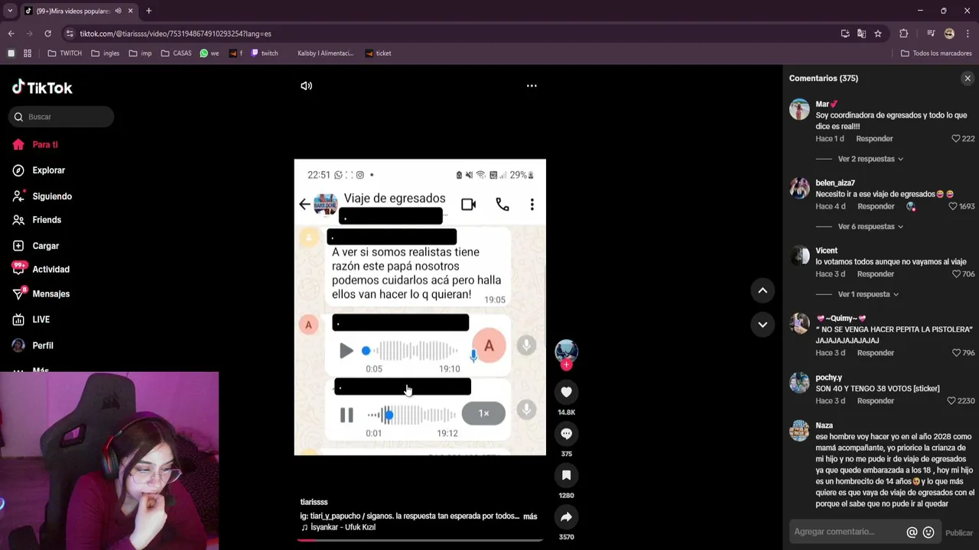This screenshot has height=550, width=979.
Task: Reload the page in browser toolbar
Action: tap(47, 34)
